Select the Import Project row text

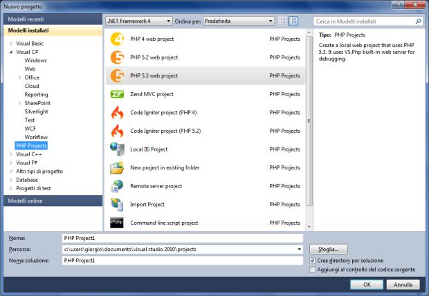click(x=147, y=204)
